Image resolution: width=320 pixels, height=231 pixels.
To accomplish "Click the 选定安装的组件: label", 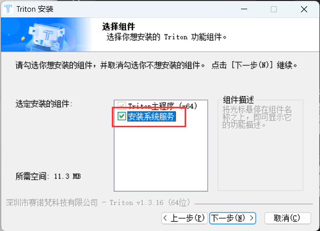I will pyautogui.click(x=44, y=104).
